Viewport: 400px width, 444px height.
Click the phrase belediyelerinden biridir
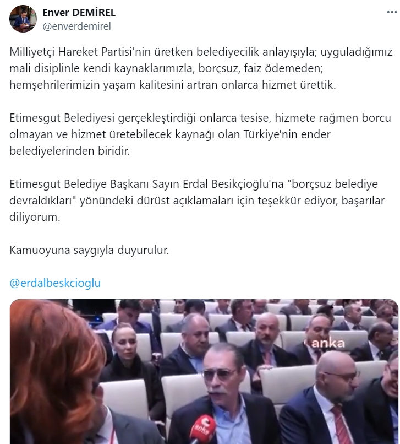tap(69, 151)
